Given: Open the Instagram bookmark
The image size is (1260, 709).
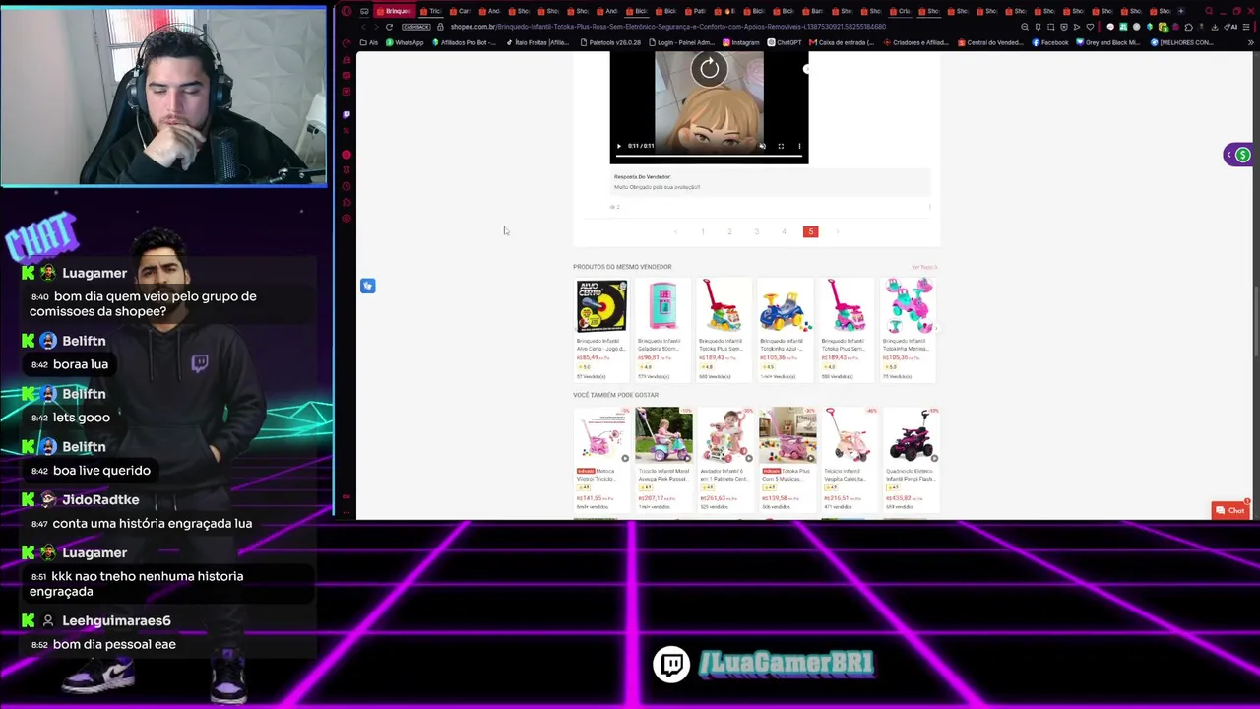Looking at the screenshot, I should point(741,42).
